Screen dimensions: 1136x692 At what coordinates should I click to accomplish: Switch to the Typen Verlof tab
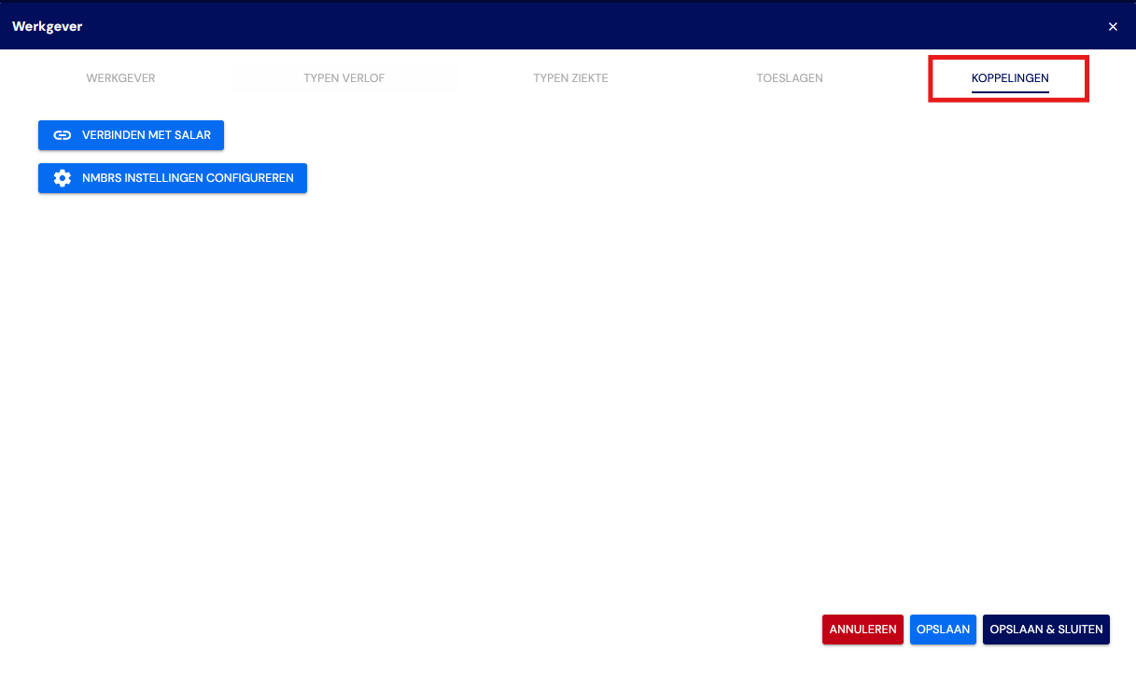344,78
